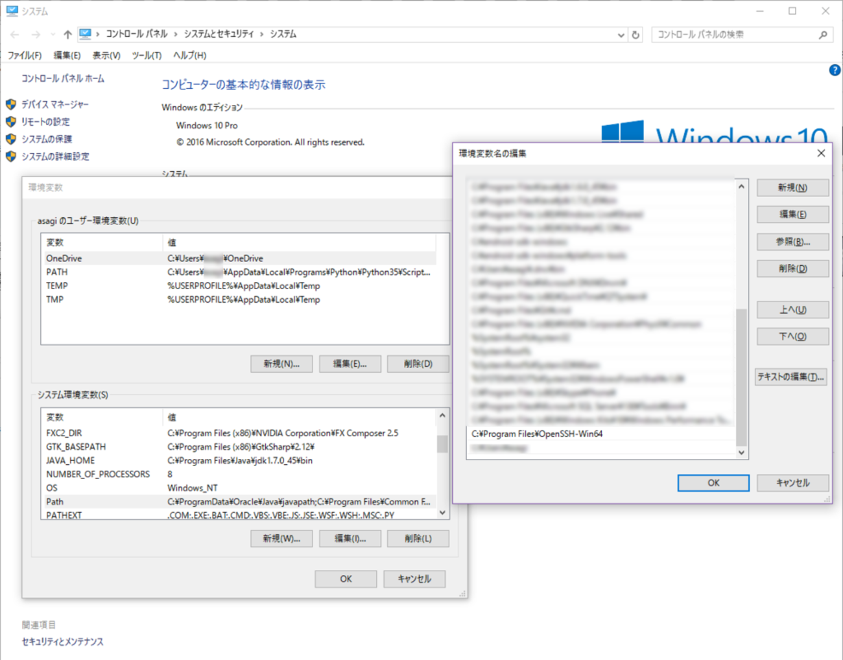Image resolution: width=843 pixels, height=660 pixels.
Task: Click the path list scrollbar up arrow
Action: [741, 187]
